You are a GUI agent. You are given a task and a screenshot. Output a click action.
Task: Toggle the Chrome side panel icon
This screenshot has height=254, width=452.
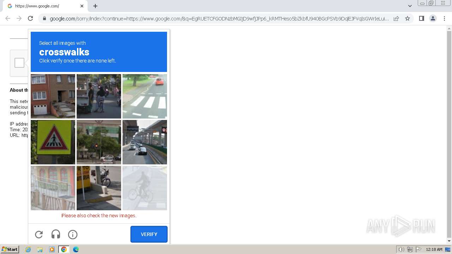[x=421, y=18]
